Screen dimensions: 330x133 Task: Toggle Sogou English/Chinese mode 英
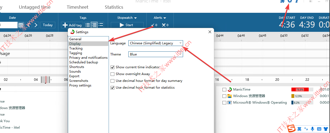pos(299,129)
